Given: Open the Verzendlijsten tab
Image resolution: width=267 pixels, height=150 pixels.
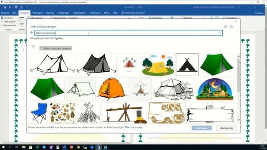Looking at the screenshot, I should click(x=79, y=13).
